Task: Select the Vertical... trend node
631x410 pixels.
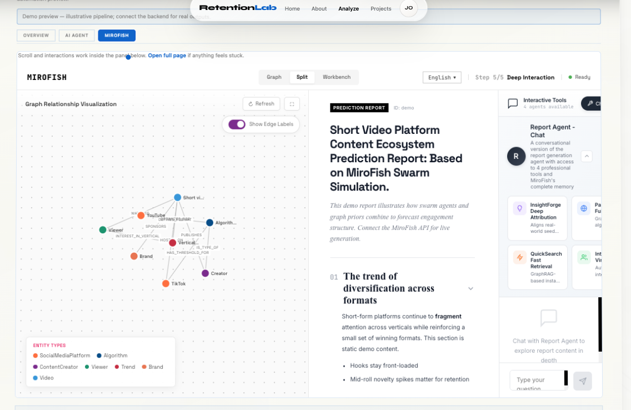Action: click(173, 243)
